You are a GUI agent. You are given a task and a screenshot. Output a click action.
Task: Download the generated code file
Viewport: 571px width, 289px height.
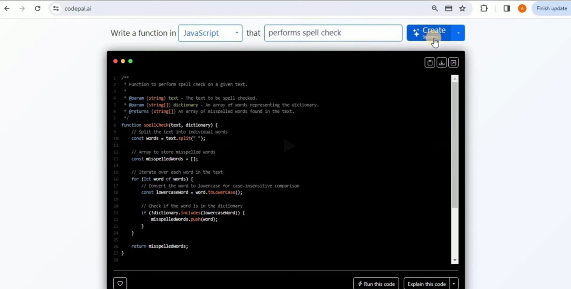point(441,63)
